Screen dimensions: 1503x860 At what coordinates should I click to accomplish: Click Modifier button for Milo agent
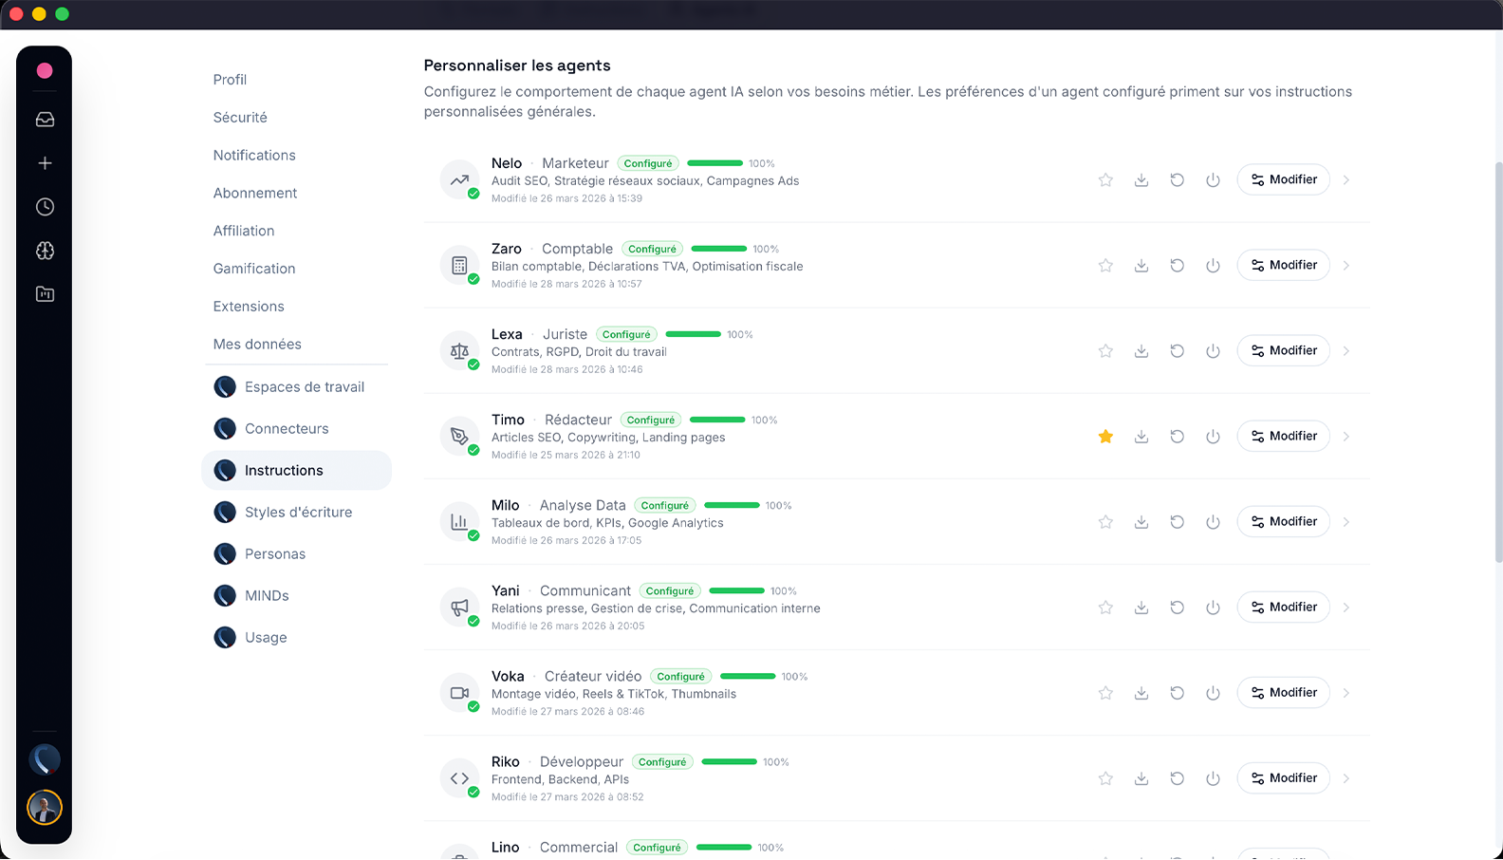1283,521
